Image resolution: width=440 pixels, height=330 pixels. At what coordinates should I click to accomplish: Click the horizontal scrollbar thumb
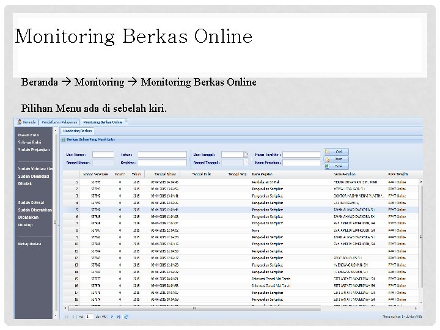194,309
